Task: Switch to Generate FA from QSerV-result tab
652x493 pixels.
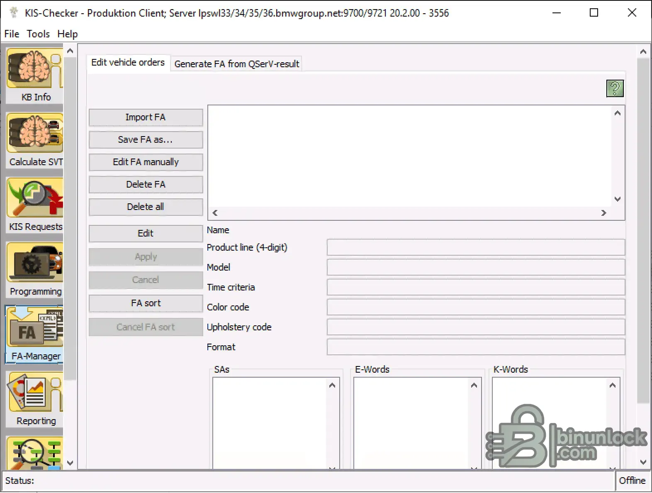Action: pyautogui.click(x=236, y=64)
